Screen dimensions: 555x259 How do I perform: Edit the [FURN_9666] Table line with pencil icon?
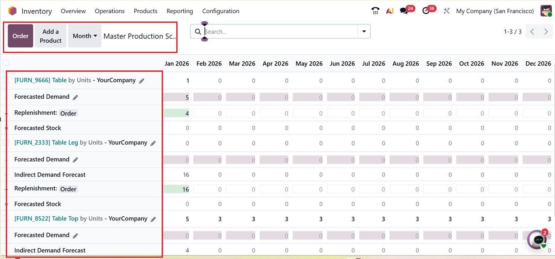point(141,81)
